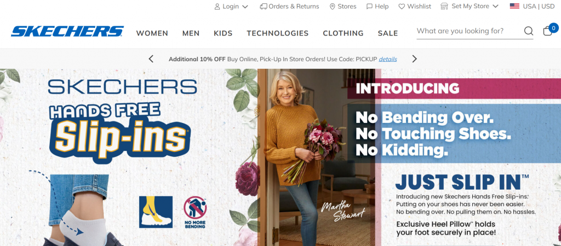Open the TECHNOLOGIES menu
The image size is (561, 246).
coord(278,33)
